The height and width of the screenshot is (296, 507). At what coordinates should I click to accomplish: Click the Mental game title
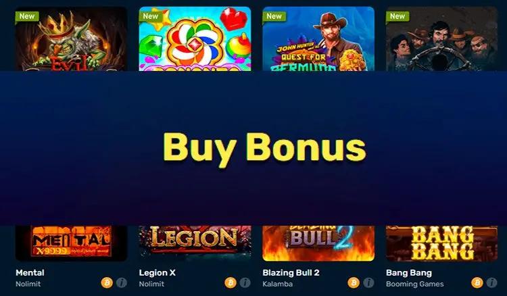point(30,273)
